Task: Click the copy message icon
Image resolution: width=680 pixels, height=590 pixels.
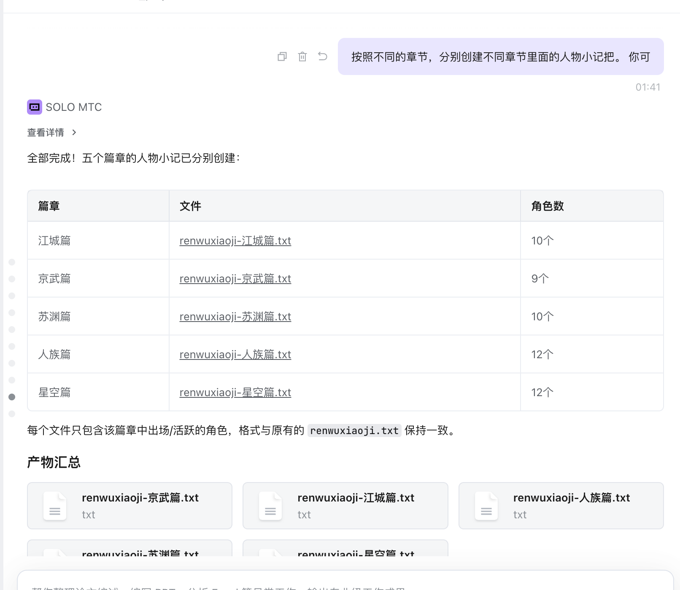Action: 282,56
